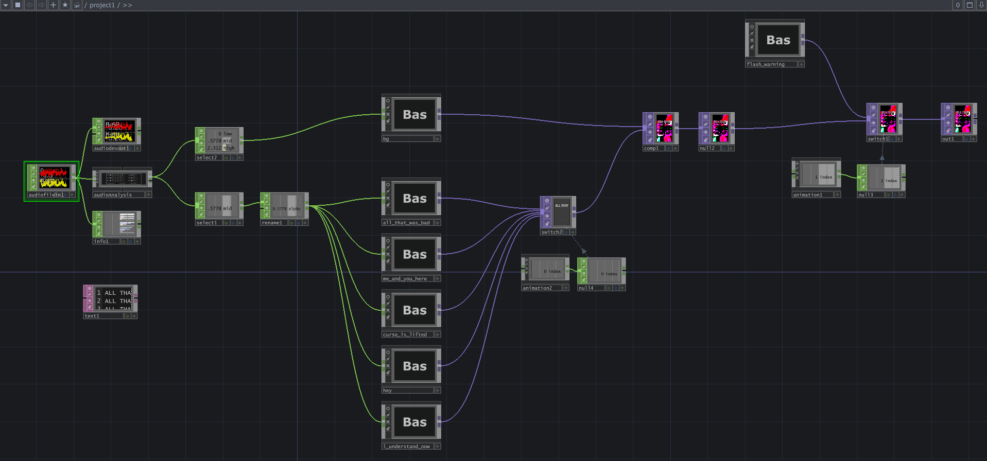The height and width of the screenshot is (461, 987).
Task: Expand the path bar using the >> chevrons
Action: tap(127, 5)
